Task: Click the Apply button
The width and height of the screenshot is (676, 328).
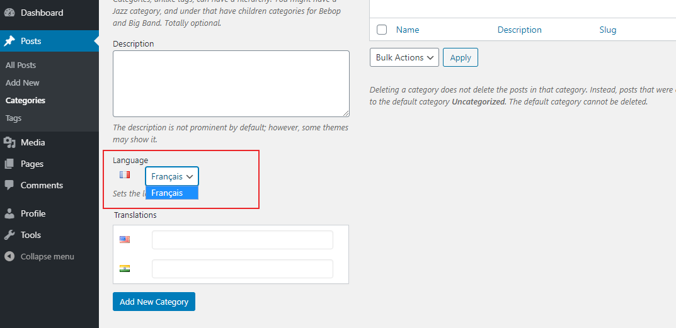Action: (x=461, y=57)
